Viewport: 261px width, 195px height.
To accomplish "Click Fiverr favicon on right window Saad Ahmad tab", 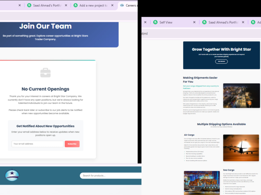I will coord(204,22).
